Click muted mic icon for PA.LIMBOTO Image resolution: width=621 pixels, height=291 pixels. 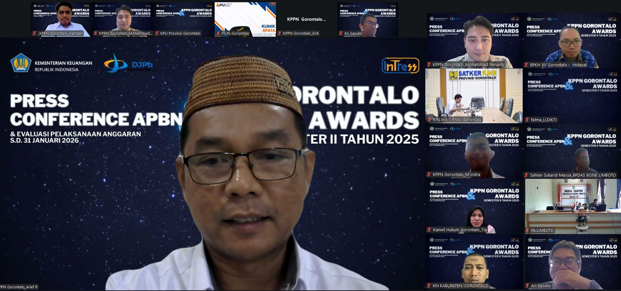click(528, 231)
